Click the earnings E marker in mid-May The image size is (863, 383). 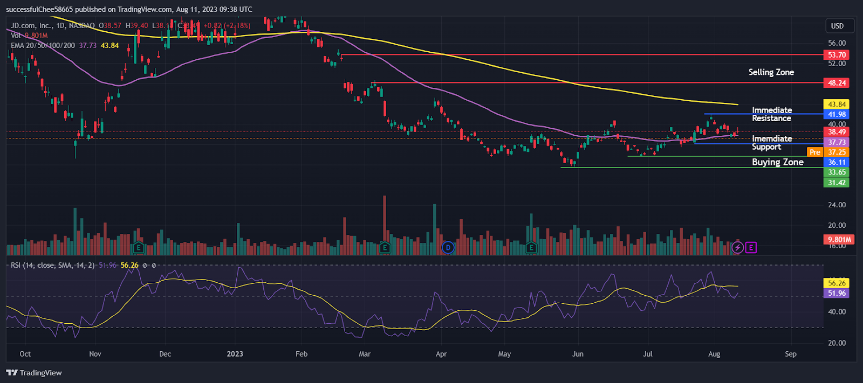click(x=531, y=248)
